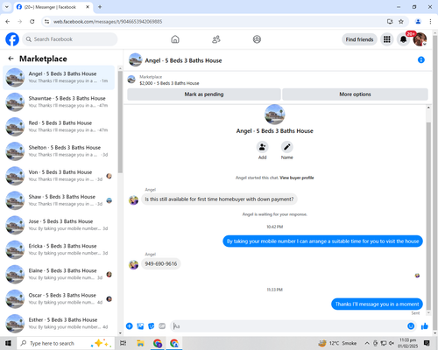The width and height of the screenshot is (438, 350).
Task: Open the Chrome profile icon
Action: pos(418,22)
